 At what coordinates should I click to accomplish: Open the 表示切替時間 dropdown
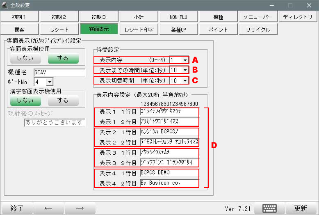click(185, 80)
